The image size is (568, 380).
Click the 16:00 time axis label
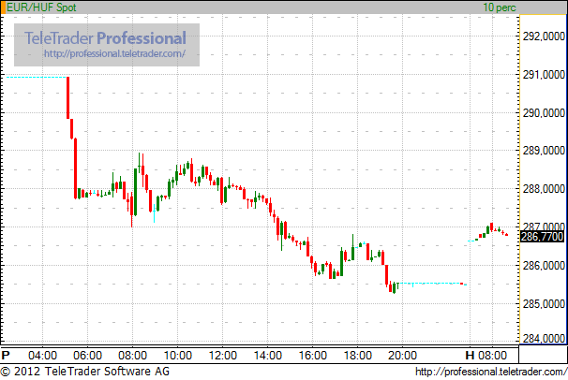pyautogui.click(x=313, y=355)
